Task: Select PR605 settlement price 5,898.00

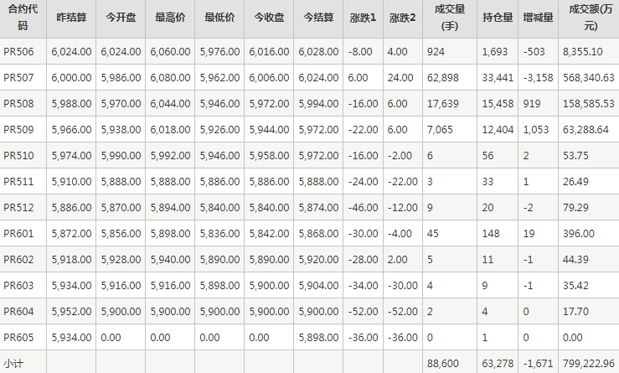Action: (x=318, y=338)
